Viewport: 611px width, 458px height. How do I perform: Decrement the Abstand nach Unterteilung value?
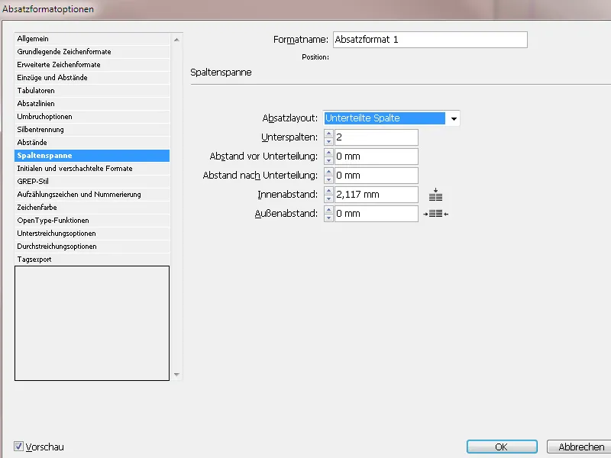[328, 178]
